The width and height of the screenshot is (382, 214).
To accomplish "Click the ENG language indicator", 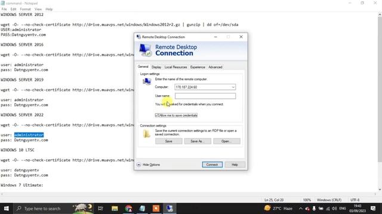I will tap(343, 209).
